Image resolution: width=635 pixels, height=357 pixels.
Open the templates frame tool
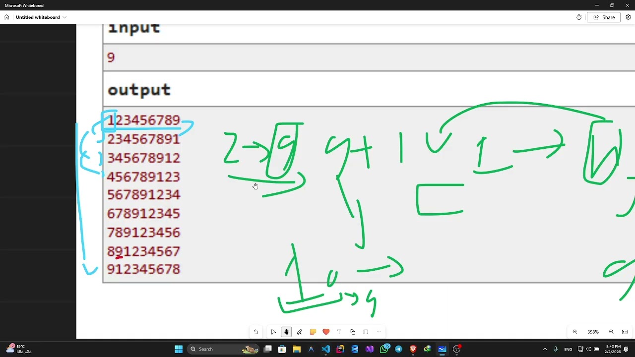point(366,332)
